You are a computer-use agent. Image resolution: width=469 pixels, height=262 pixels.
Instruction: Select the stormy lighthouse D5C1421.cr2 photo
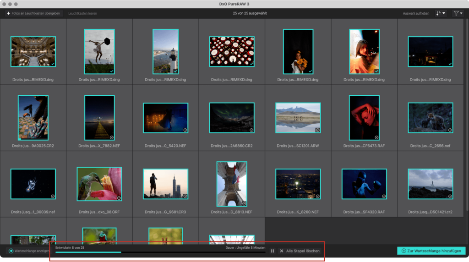coord(431,184)
